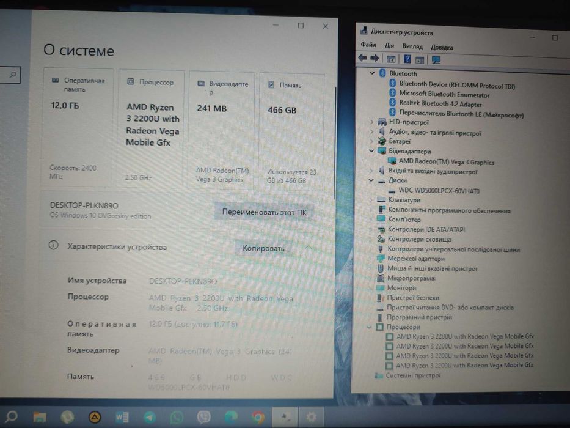Open Viber from taskbar

click(204, 418)
